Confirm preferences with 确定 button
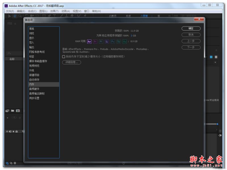227x170 pixels. pyautogui.click(x=191, y=29)
